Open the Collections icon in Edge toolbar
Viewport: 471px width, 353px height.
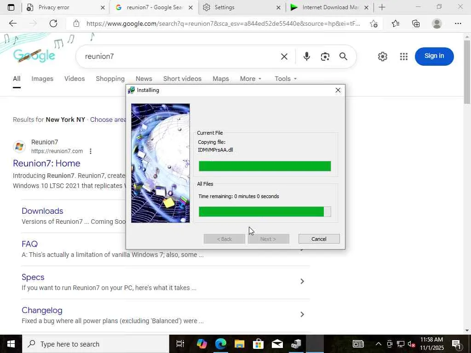coord(416,23)
